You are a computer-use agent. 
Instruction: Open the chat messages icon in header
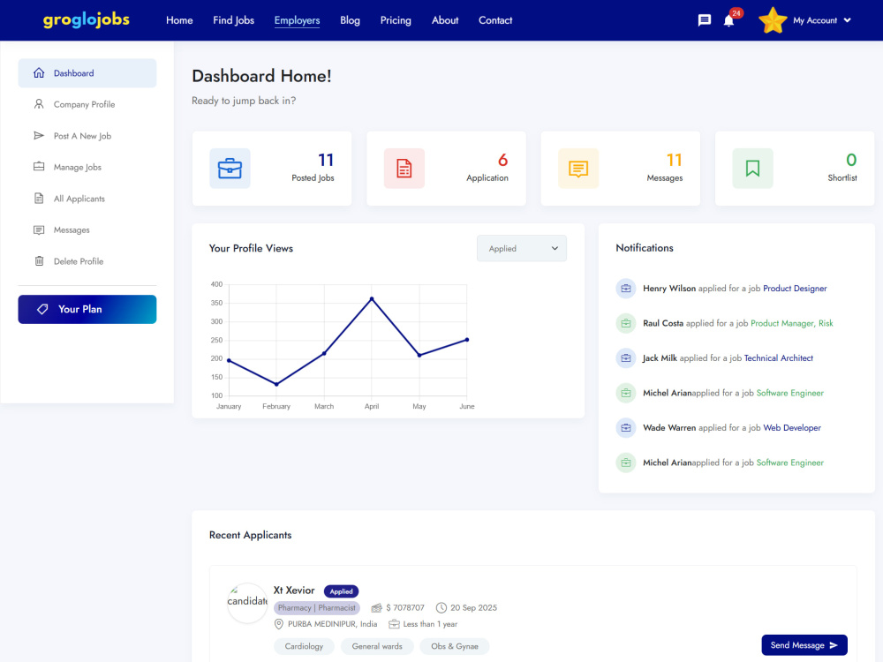click(704, 20)
